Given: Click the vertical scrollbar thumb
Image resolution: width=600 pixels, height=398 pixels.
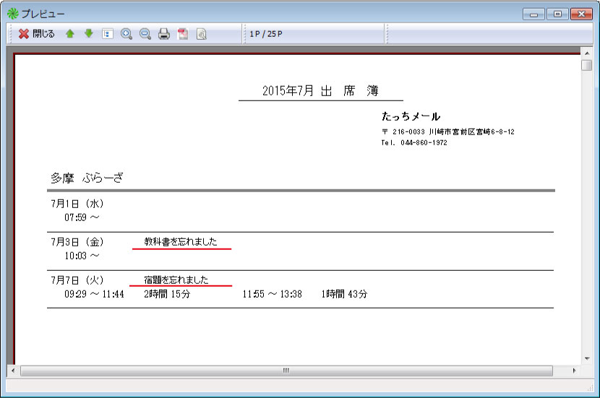Looking at the screenshot, I should tap(586, 65).
